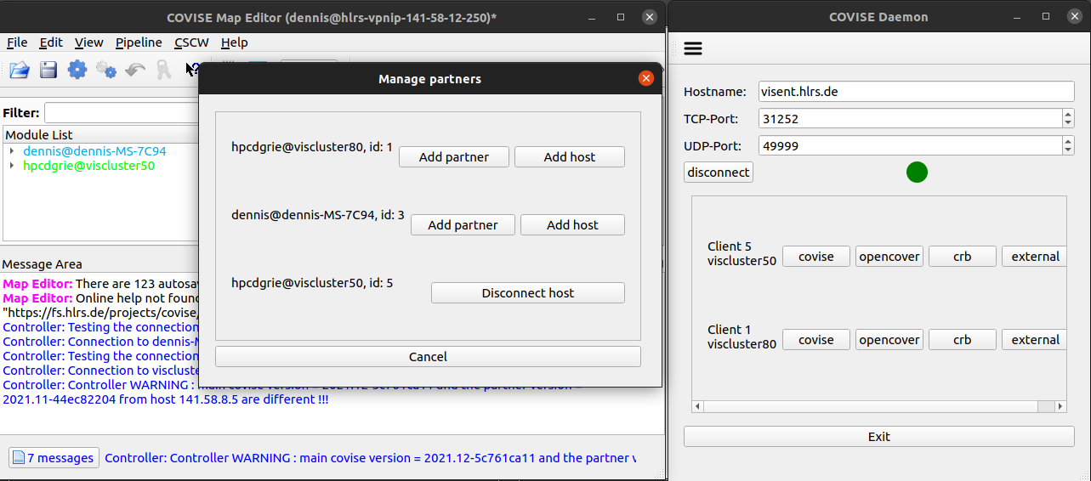Click Exit in the COVISE Daemon window
Screen dimensions: 1091x481
click(879, 436)
